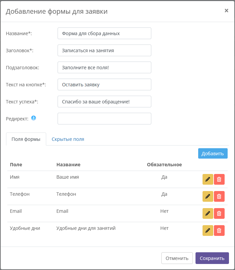
Task: Edit the Телефон field row
Action: coord(208,196)
